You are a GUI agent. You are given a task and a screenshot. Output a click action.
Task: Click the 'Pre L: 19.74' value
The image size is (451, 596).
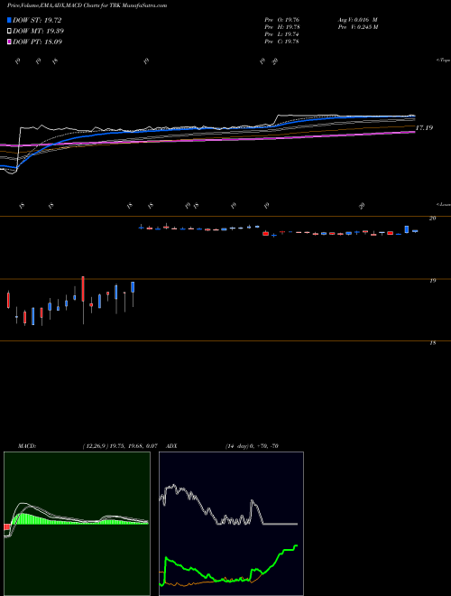[x=282, y=34]
